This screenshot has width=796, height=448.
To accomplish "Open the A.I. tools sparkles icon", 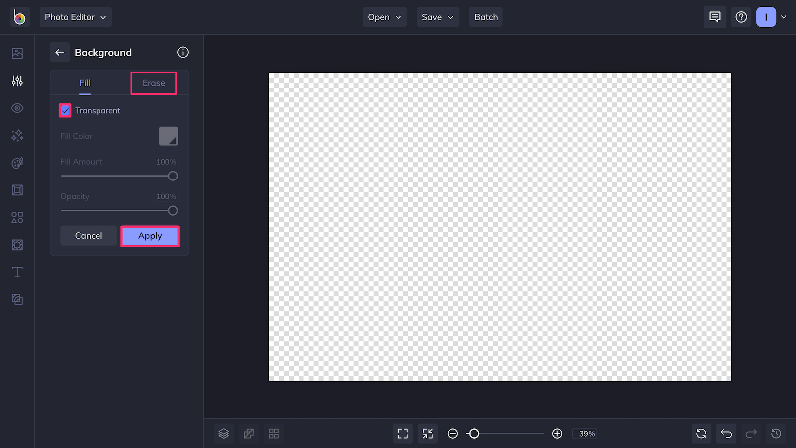I will [x=17, y=135].
